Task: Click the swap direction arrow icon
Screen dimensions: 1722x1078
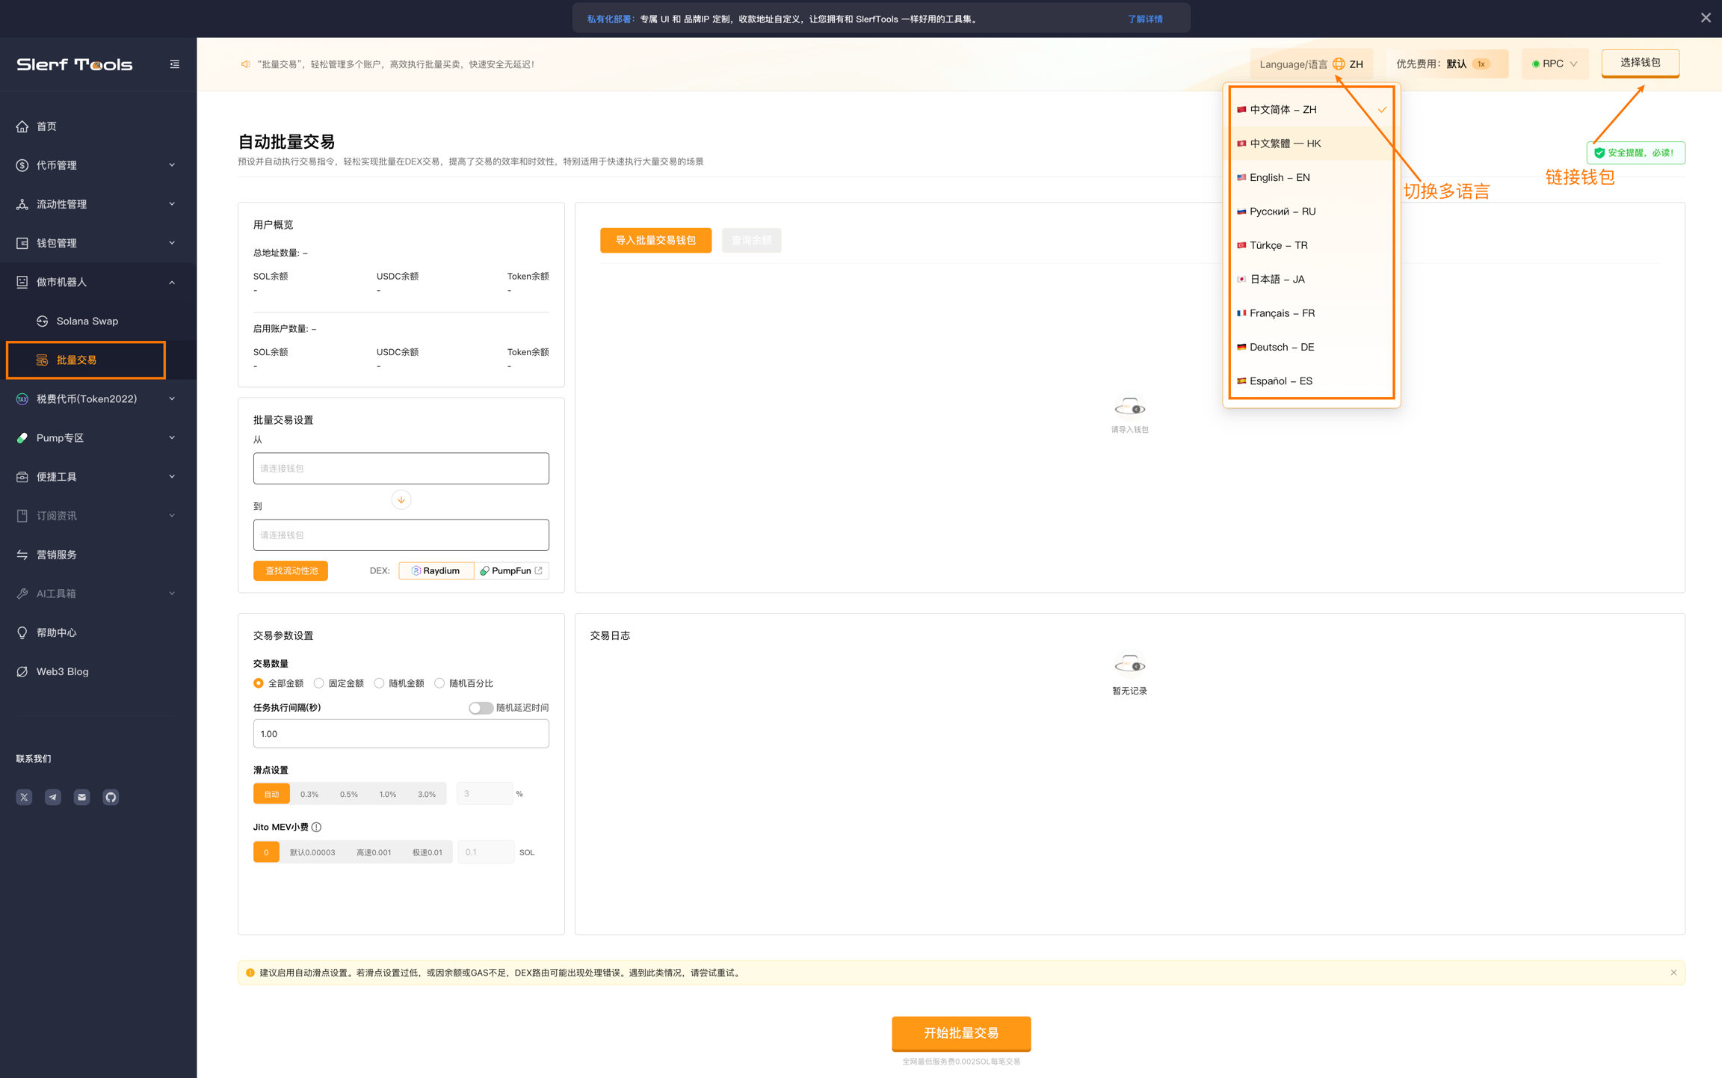Action: [401, 499]
